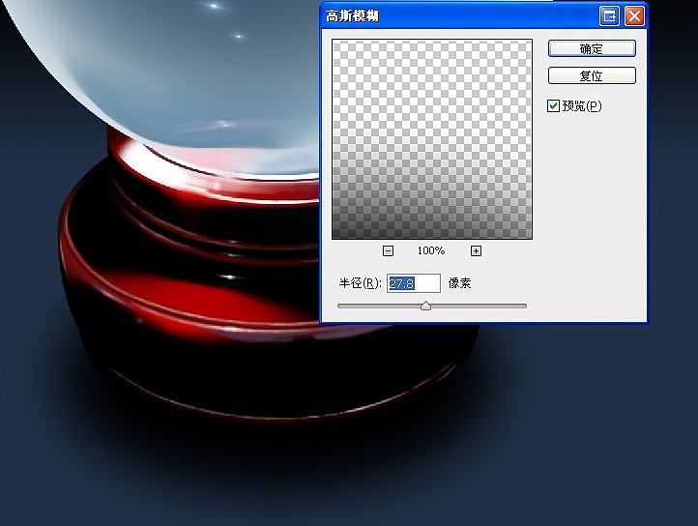
Task: Click the 复位 reset button
Action: click(592, 75)
